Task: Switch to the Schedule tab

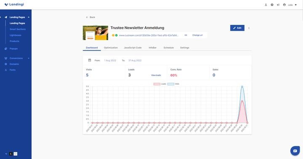Action: [x=168, y=48]
